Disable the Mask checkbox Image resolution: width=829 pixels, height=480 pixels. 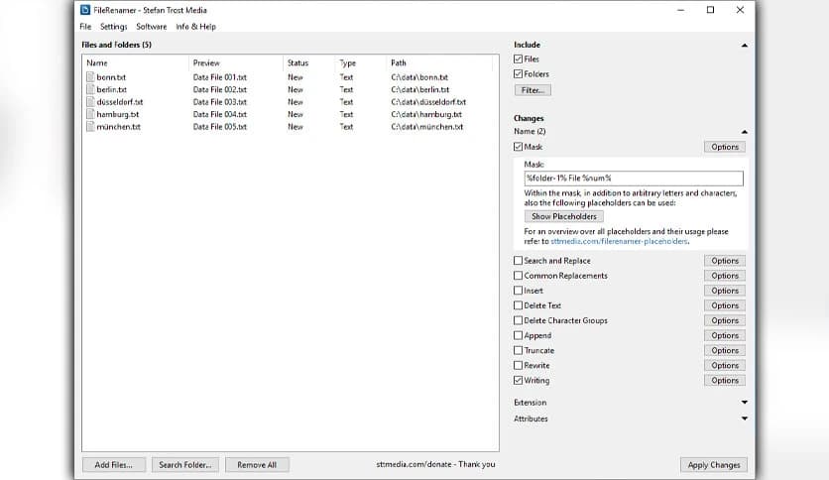(x=518, y=147)
